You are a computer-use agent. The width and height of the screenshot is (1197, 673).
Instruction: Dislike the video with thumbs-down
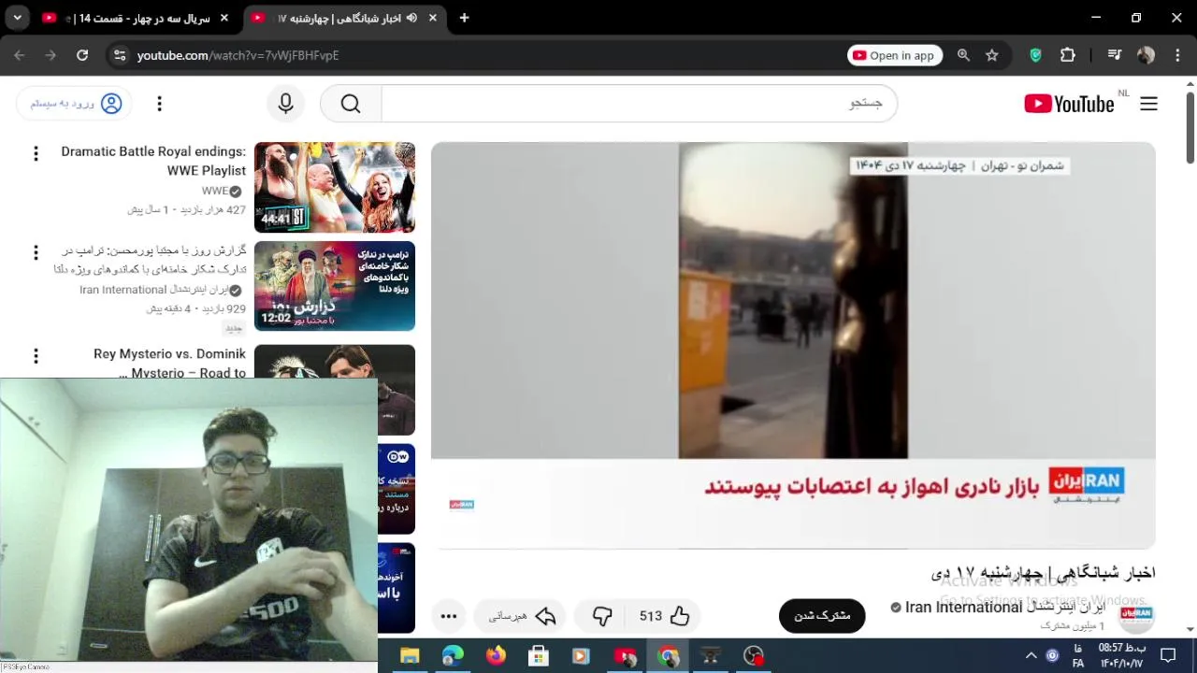pyautogui.click(x=602, y=616)
